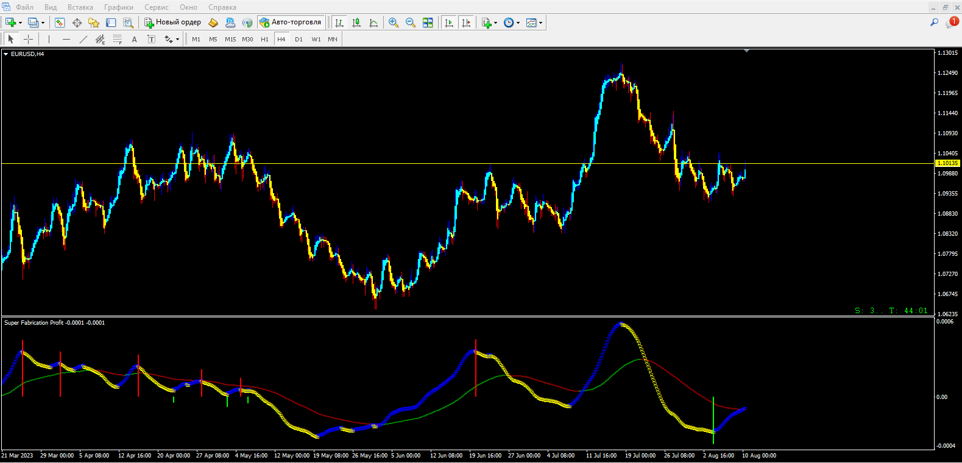The height and width of the screenshot is (463, 962).
Task: Click the yellow 1.10135 price level label
Action: tap(947, 163)
